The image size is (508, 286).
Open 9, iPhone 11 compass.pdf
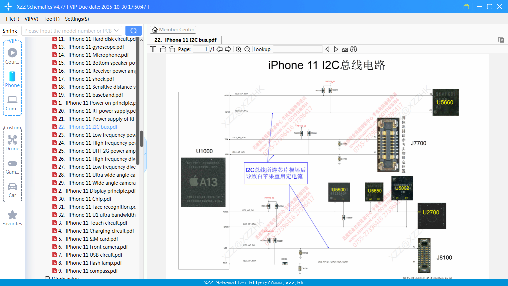point(85,271)
